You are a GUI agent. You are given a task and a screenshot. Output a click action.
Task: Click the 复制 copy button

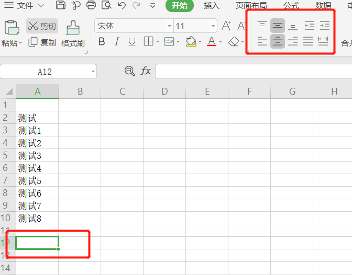[x=42, y=42]
